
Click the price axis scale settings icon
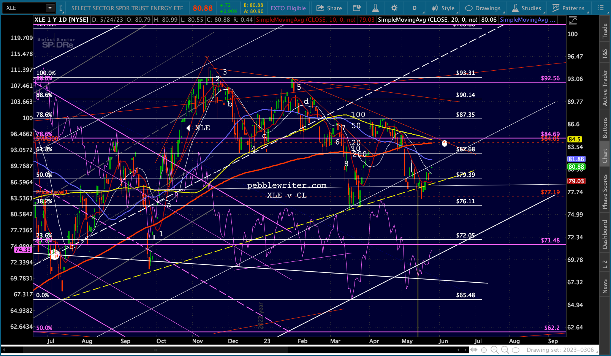tap(573, 21)
